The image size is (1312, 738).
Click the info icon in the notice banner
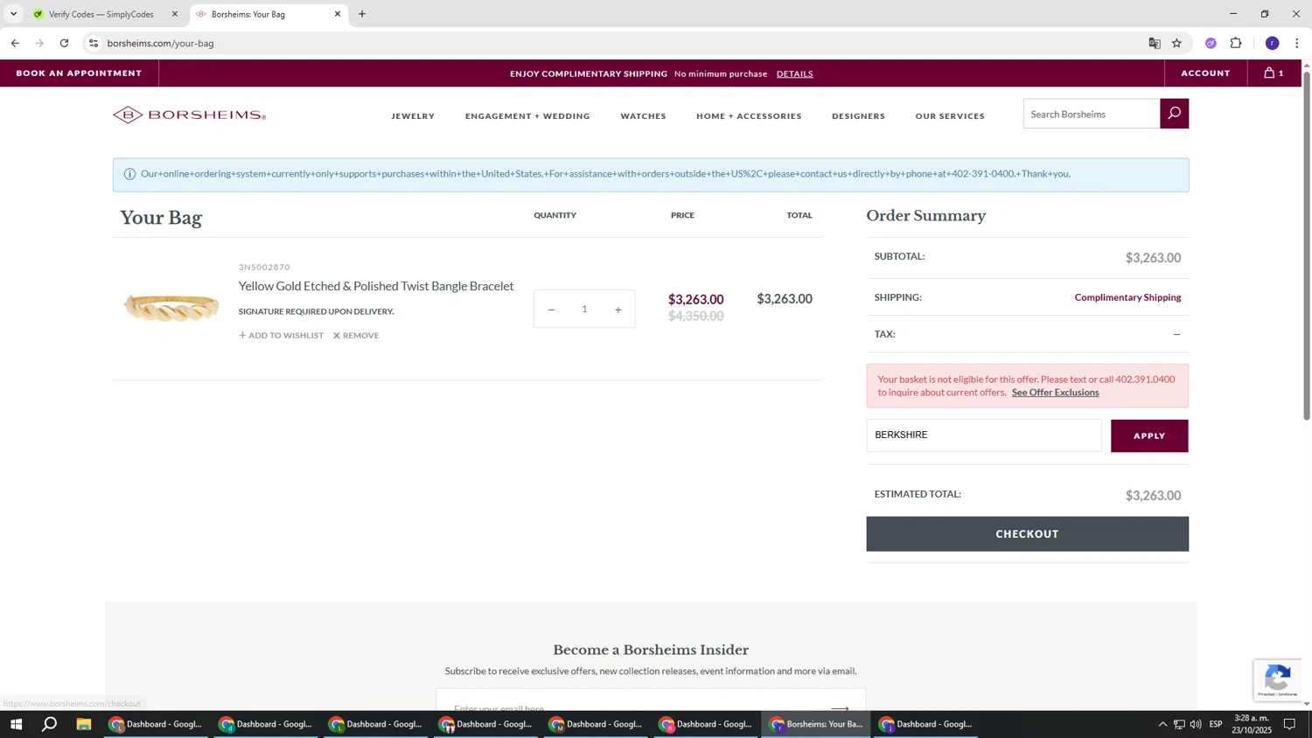[129, 174]
